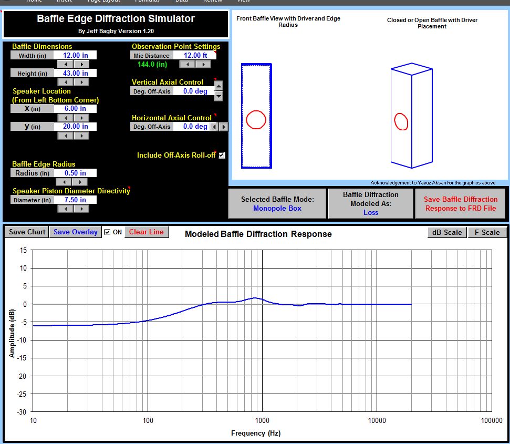The height and width of the screenshot is (444, 510).
Task: Save Baffle Diffraction Response to FRD File
Action: point(460,204)
